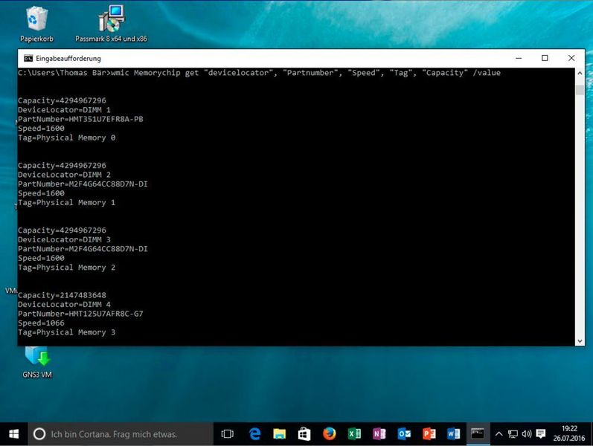Click the Eingabeaufforderung window system icon
Viewport: 593px width, 446px height.
click(28, 58)
